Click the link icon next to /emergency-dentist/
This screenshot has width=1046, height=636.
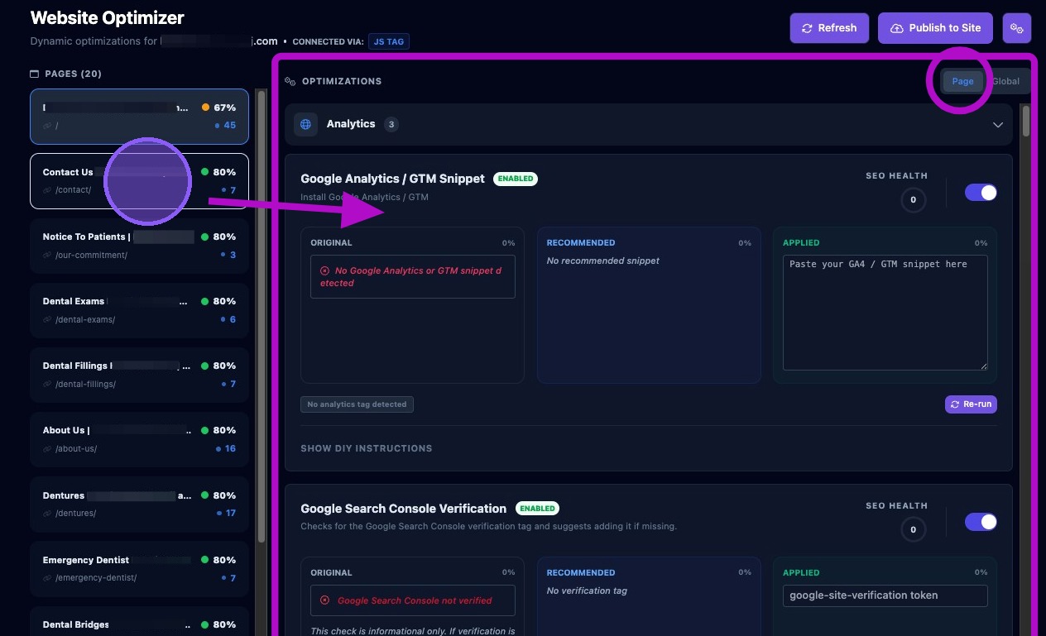pyautogui.click(x=47, y=577)
